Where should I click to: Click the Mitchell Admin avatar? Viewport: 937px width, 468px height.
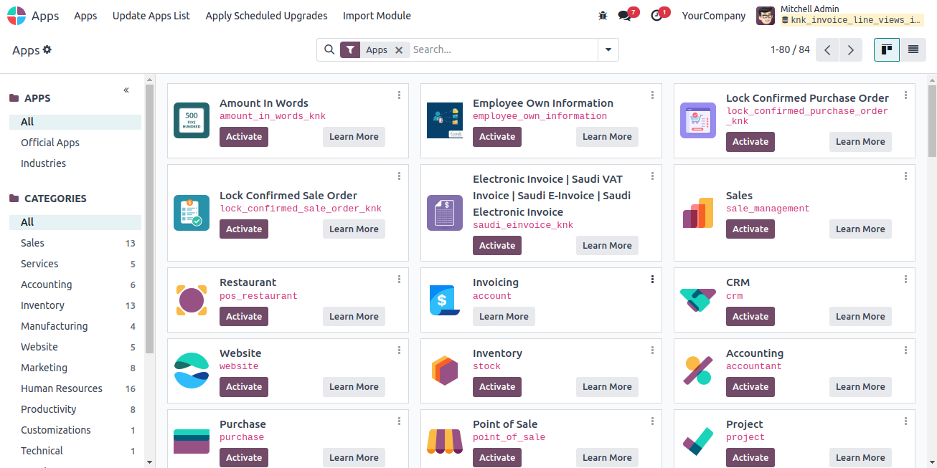(x=766, y=16)
